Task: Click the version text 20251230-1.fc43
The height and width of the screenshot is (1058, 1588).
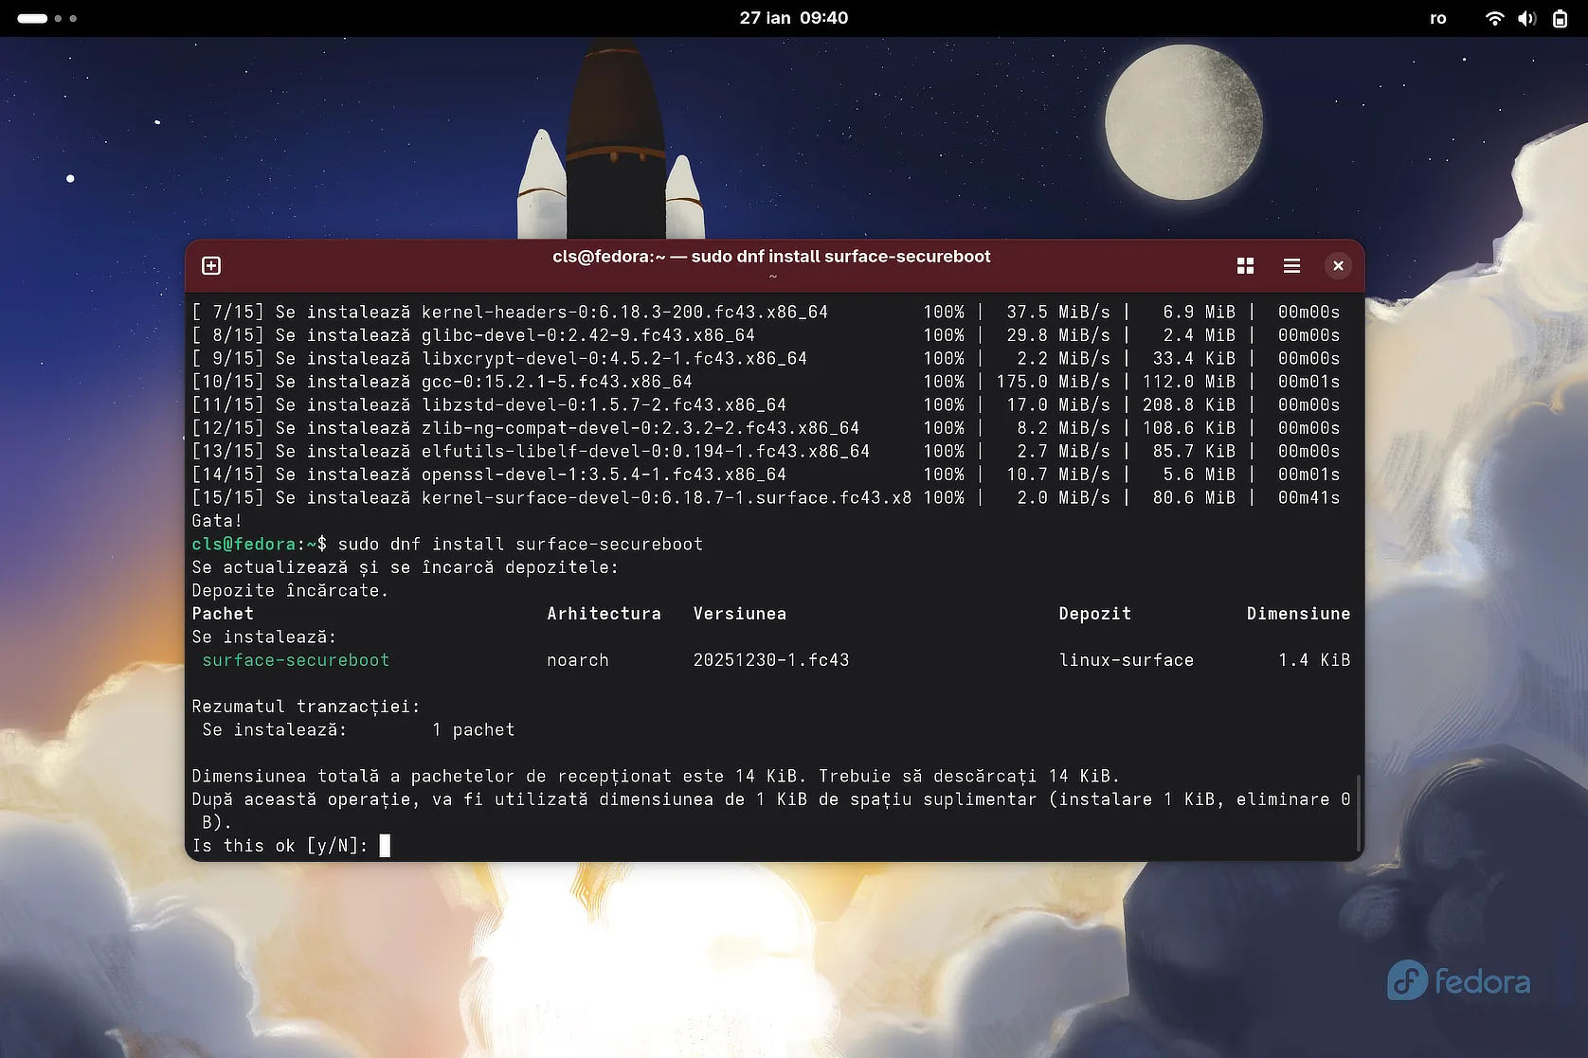Action: tap(770, 660)
